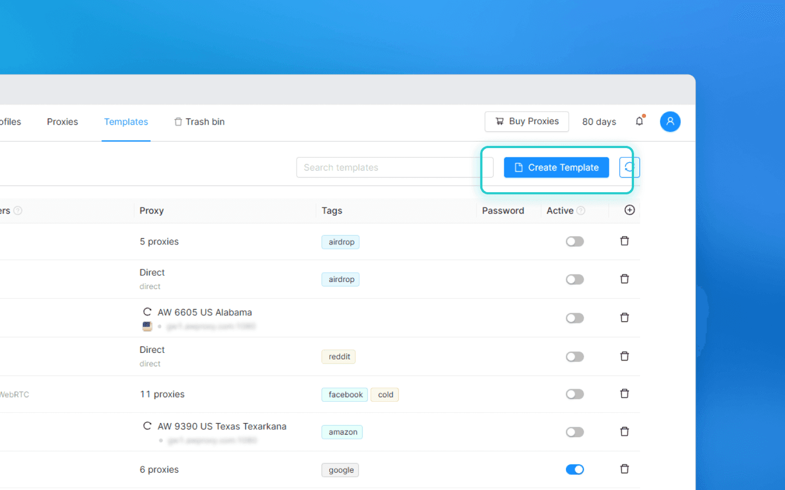The image size is (785, 490).
Task: Click the airdrop tag on 5 proxies row
Action: (341, 242)
